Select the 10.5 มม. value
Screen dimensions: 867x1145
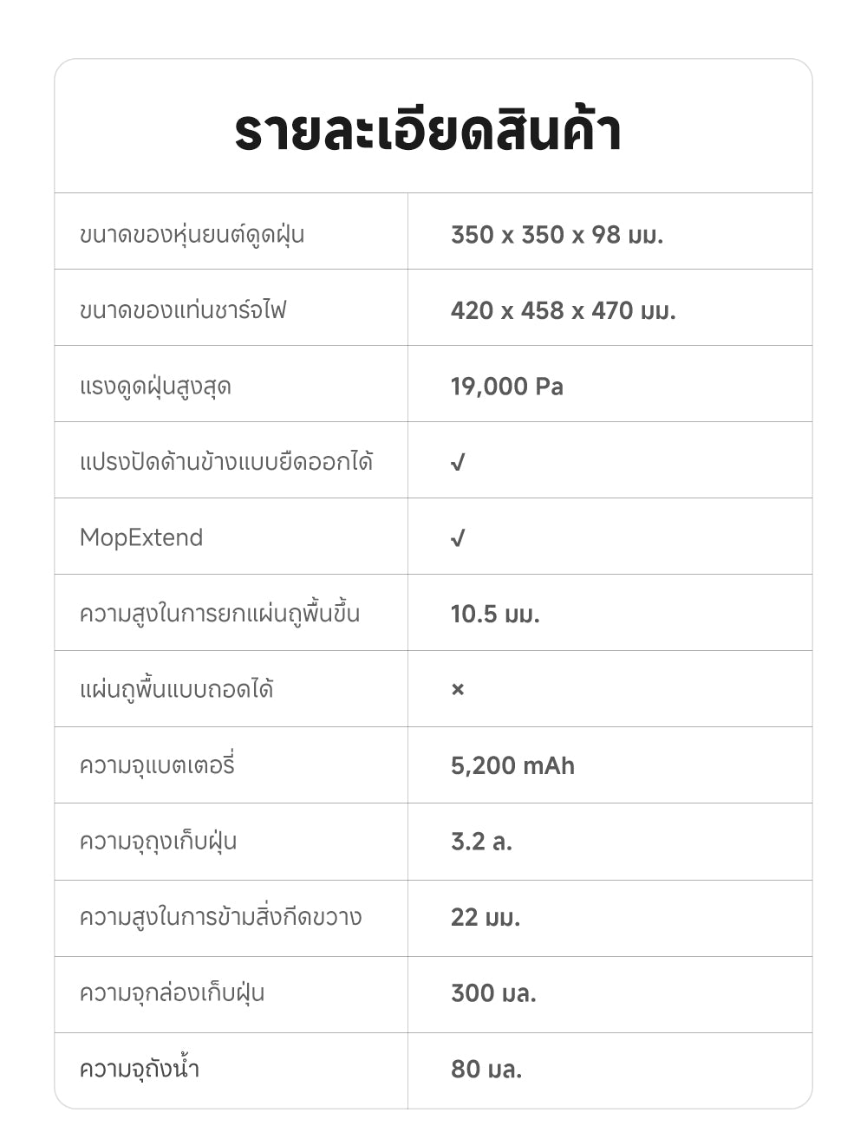495,614
